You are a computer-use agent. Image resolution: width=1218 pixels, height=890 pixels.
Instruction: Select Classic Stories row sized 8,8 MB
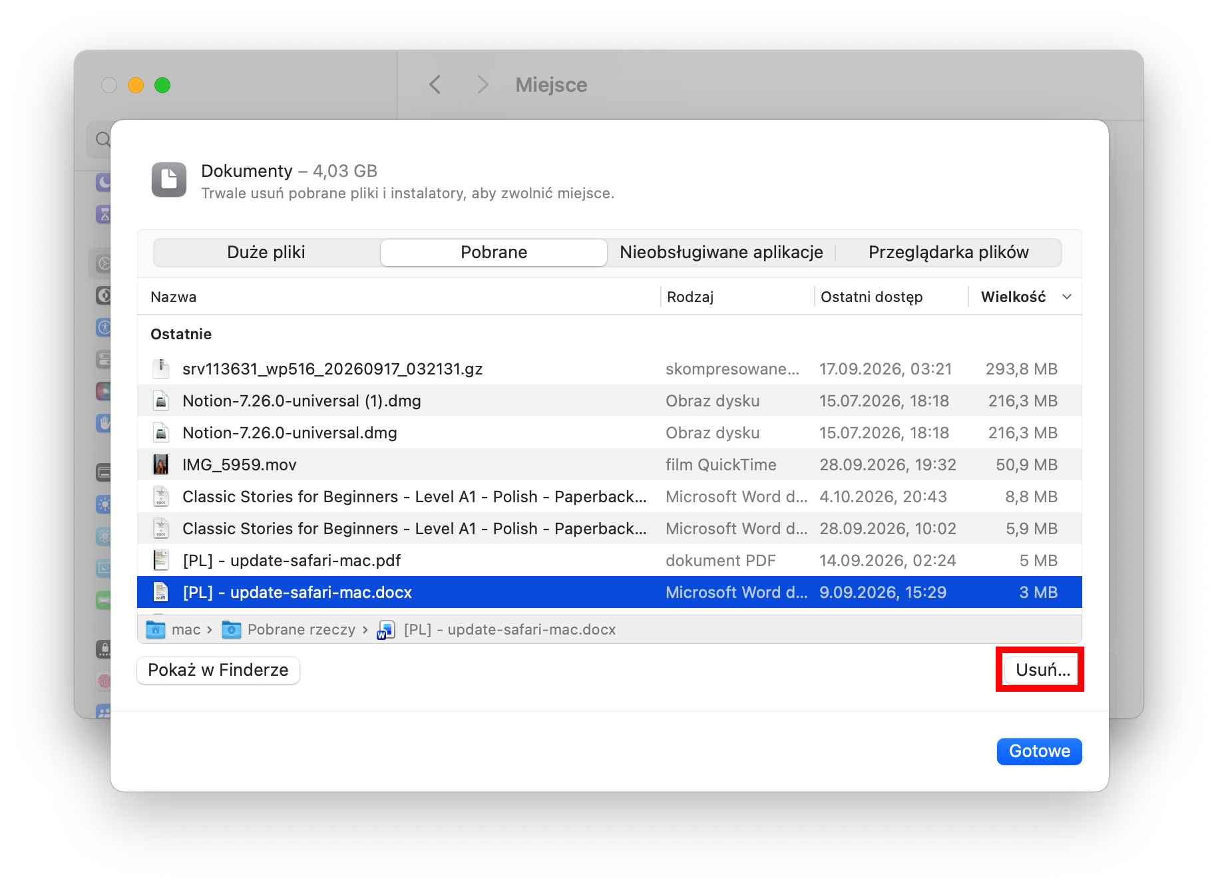click(610, 496)
